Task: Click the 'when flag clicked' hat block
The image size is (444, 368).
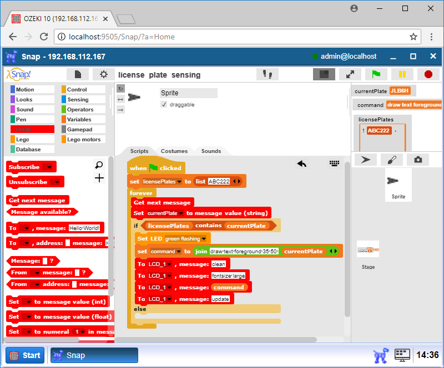Action: pyautogui.click(x=156, y=168)
